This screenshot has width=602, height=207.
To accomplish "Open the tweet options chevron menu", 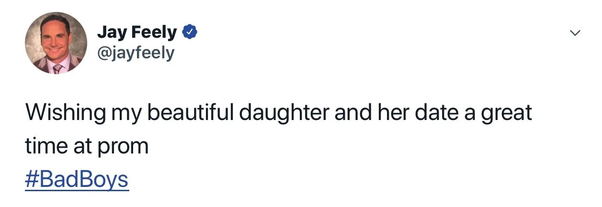I will [x=574, y=33].
